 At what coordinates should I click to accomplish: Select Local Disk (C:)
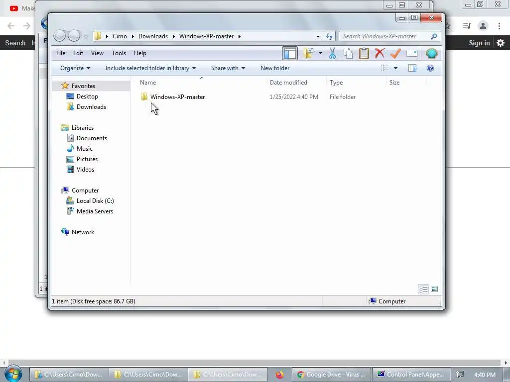tap(95, 201)
